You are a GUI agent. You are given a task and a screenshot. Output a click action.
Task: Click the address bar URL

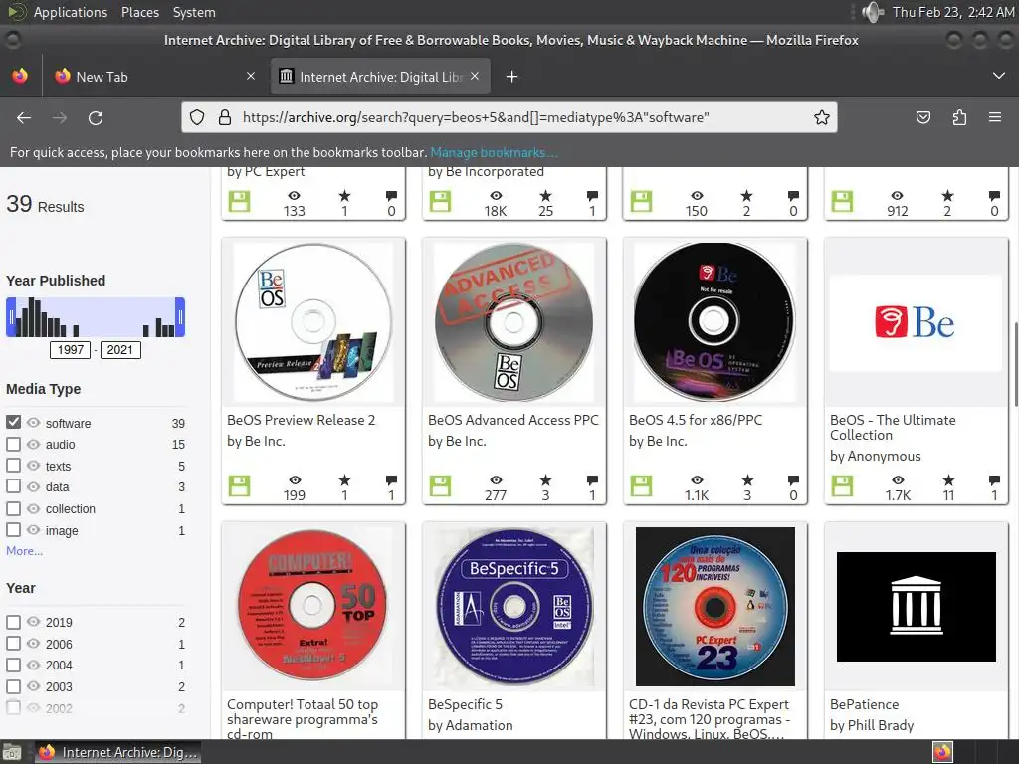(476, 117)
